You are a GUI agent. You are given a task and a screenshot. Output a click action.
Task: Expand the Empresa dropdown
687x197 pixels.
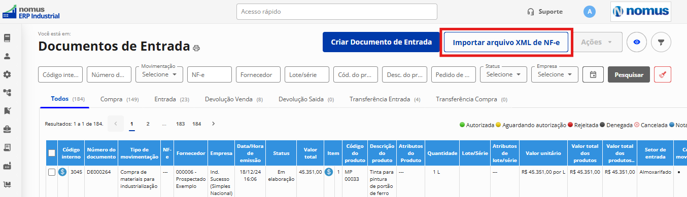555,74
